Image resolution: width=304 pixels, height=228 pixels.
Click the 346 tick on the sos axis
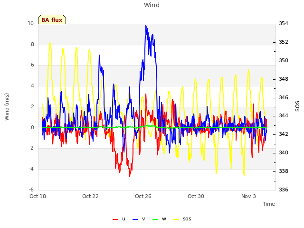pos(284,97)
